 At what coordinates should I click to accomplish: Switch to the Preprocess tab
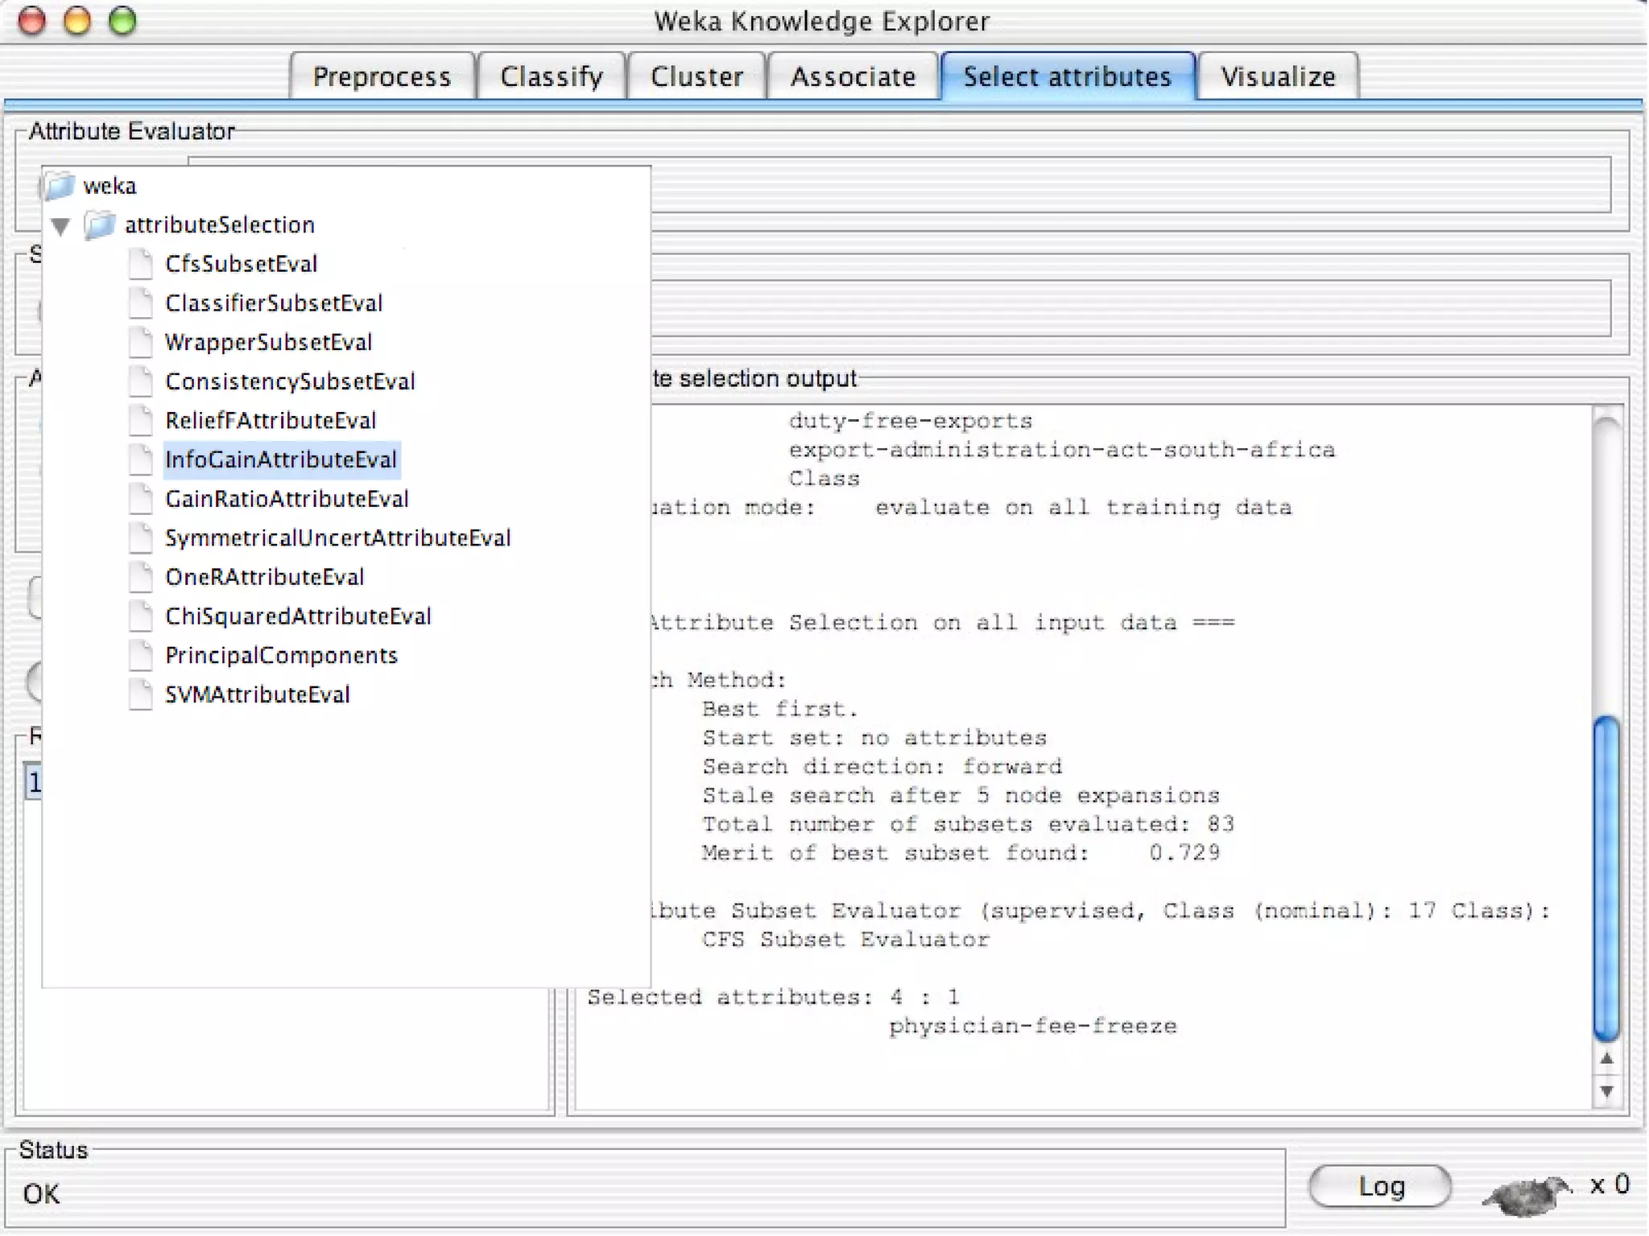coord(382,76)
